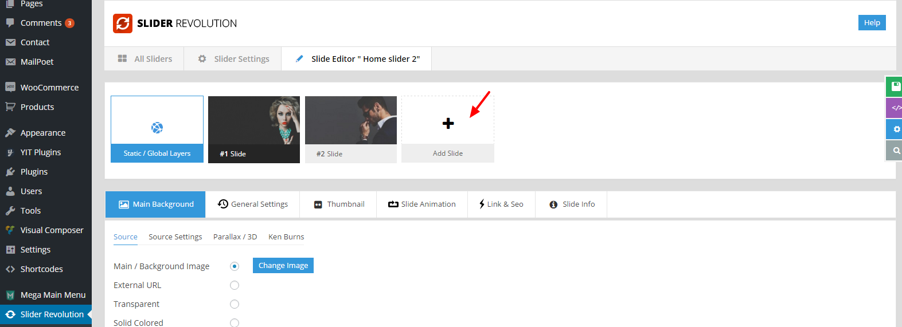Click the Contact envelope icon in sidebar
This screenshot has height=327, width=902.
10,42
